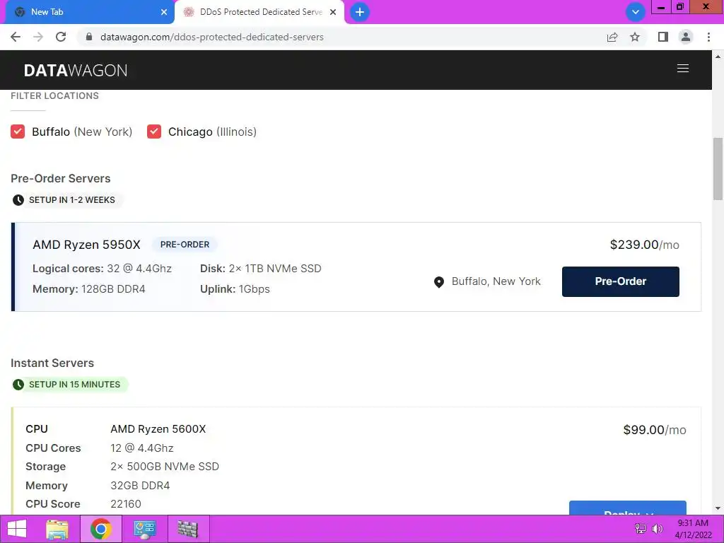
Task: Click the Pre-Order button for Ryzen 5950X
Action: 621,281
